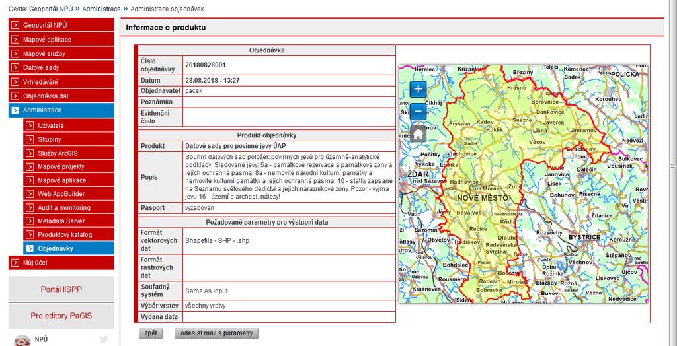Zoom out the map with minus button

[418, 112]
